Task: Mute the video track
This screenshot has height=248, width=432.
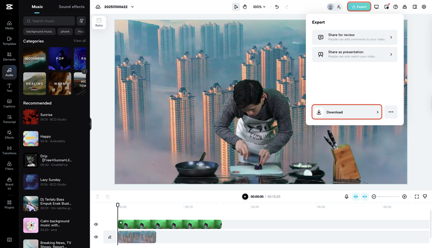Action: (96, 224)
